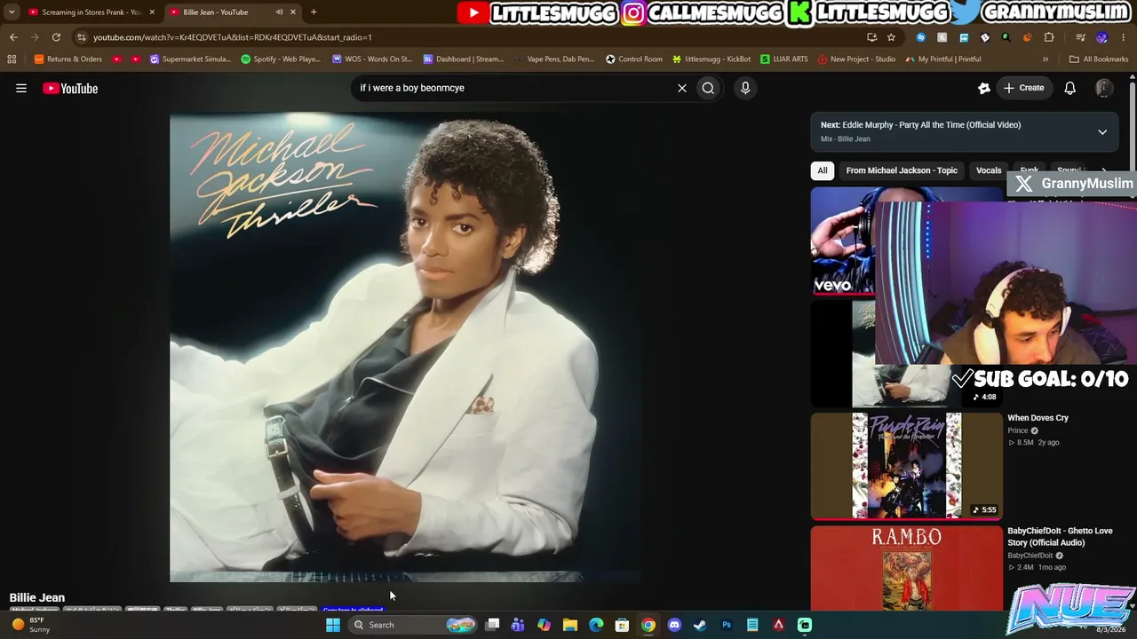
Task: Open the WOS - Words On St... bookmark
Action: coord(372,59)
